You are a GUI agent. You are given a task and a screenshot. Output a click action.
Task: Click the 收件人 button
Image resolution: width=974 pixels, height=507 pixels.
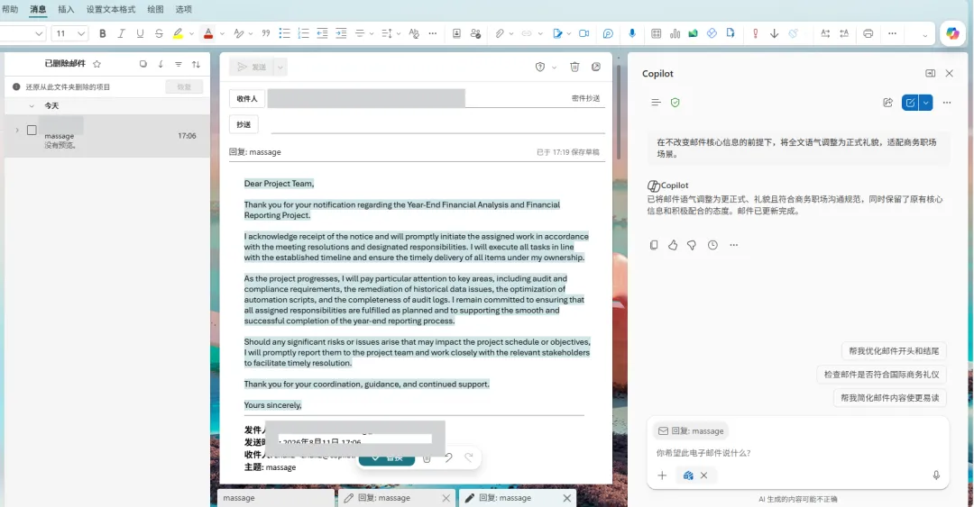click(x=246, y=99)
